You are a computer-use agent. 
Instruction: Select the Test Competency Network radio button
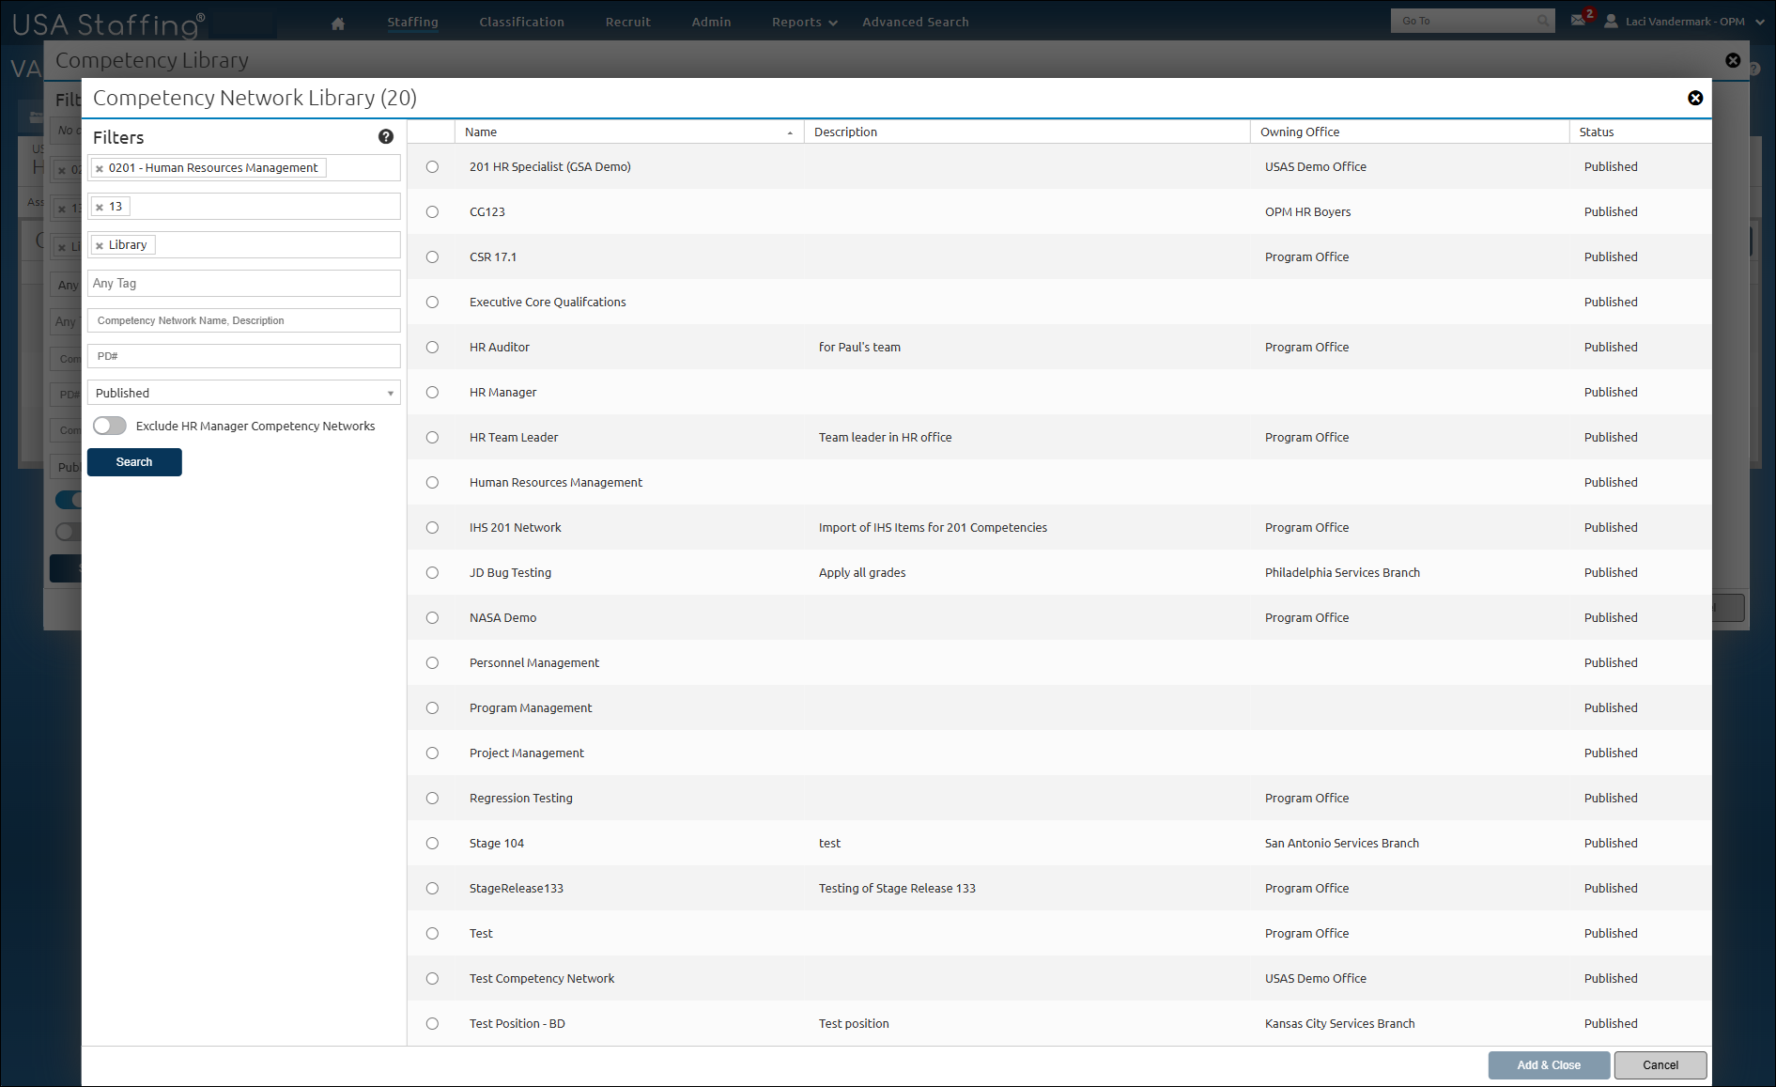[x=432, y=978]
